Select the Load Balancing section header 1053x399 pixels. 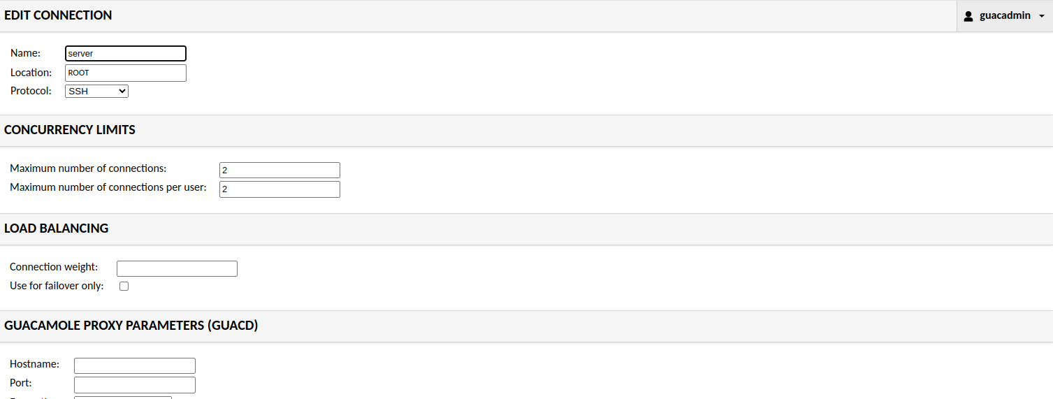coord(56,228)
